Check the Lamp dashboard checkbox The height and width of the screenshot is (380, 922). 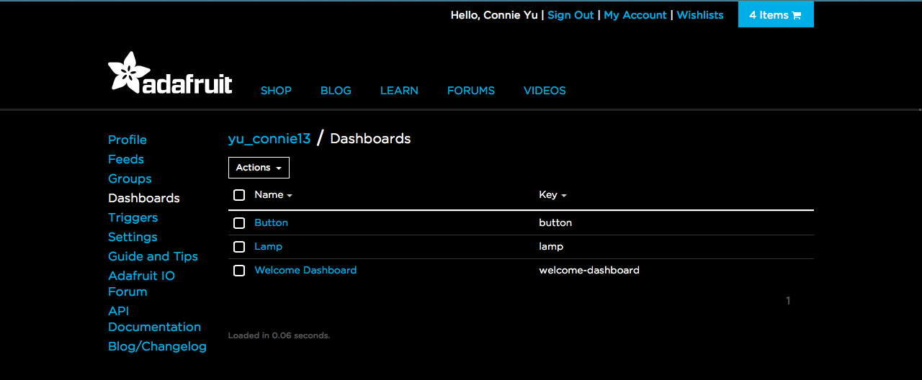pos(239,247)
